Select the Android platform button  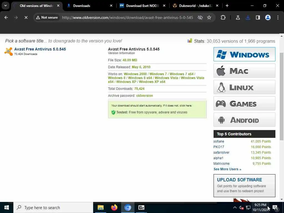tap(244, 120)
